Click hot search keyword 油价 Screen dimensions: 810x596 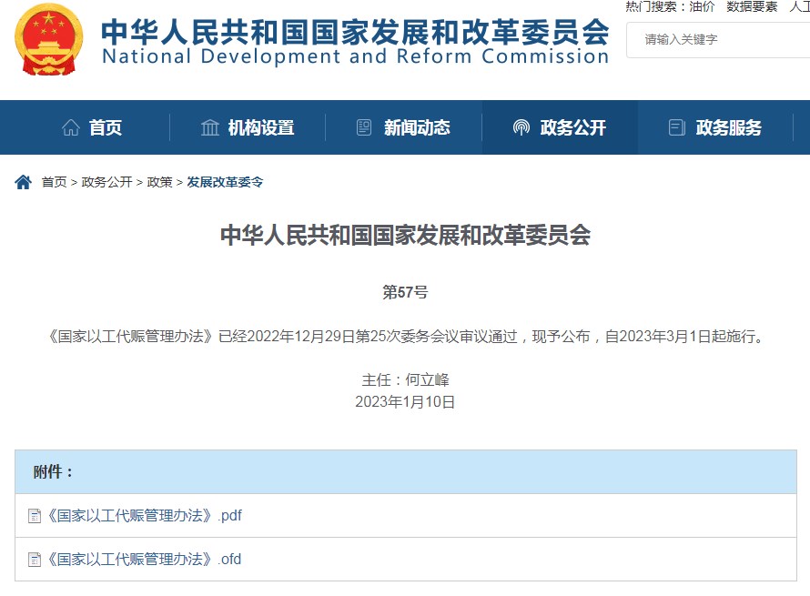pos(702,6)
